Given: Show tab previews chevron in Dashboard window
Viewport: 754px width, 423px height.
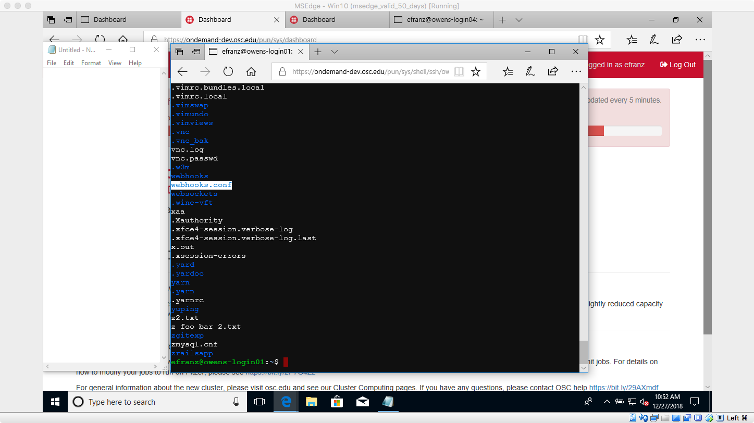Looking at the screenshot, I should click(519, 20).
